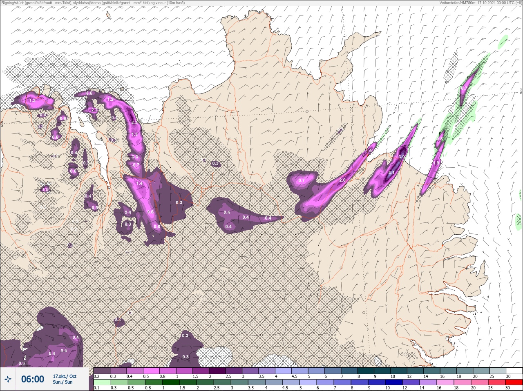The width and height of the screenshot is (523, 391).
Task: Click the 4.1 precipitation value on the map
Action: [391, 173]
